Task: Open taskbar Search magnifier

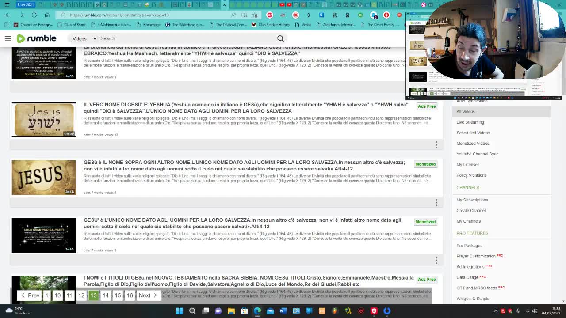Action: (x=192, y=311)
